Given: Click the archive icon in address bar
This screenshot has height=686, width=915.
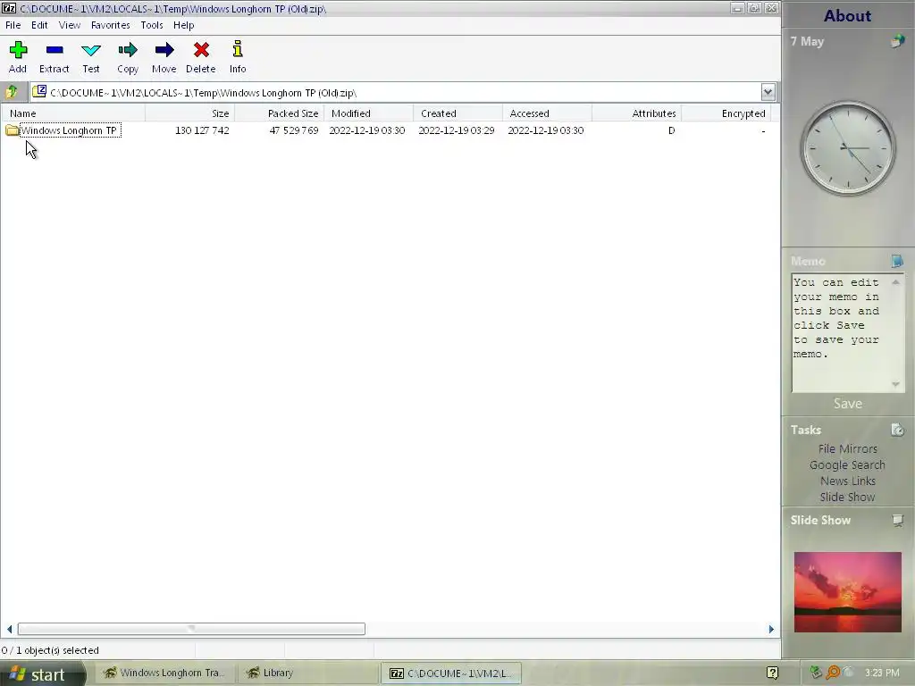Looking at the screenshot, I should [x=39, y=92].
